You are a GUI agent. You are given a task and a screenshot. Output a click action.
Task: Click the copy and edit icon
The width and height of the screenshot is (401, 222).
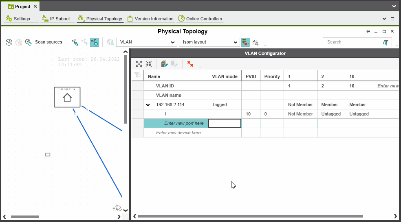164,64
